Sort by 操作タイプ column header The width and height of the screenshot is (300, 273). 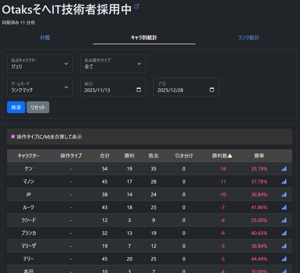[71, 156]
